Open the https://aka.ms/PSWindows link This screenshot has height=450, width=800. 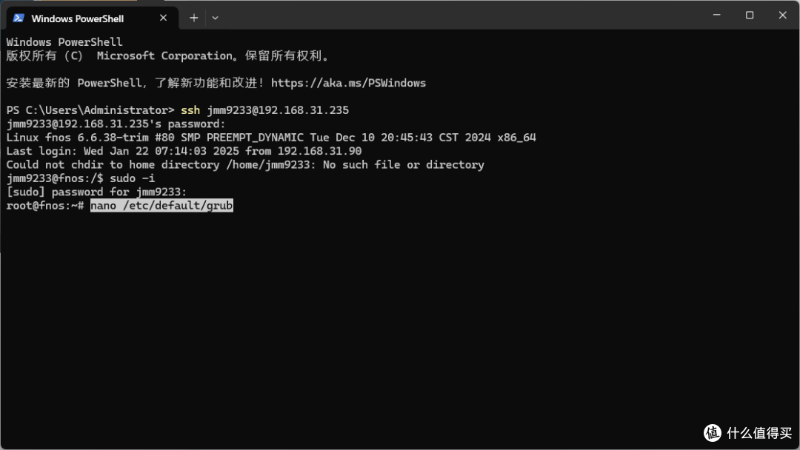(348, 83)
